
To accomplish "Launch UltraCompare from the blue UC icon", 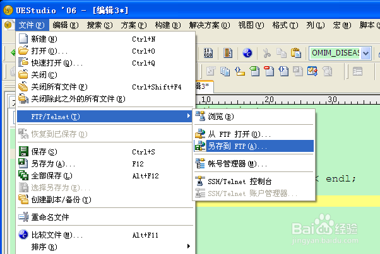I will click(247, 53).
